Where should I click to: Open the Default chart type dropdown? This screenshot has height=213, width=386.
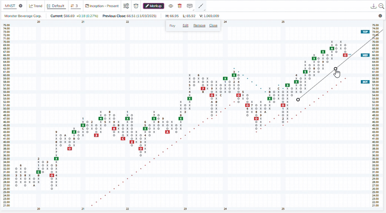point(56,6)
